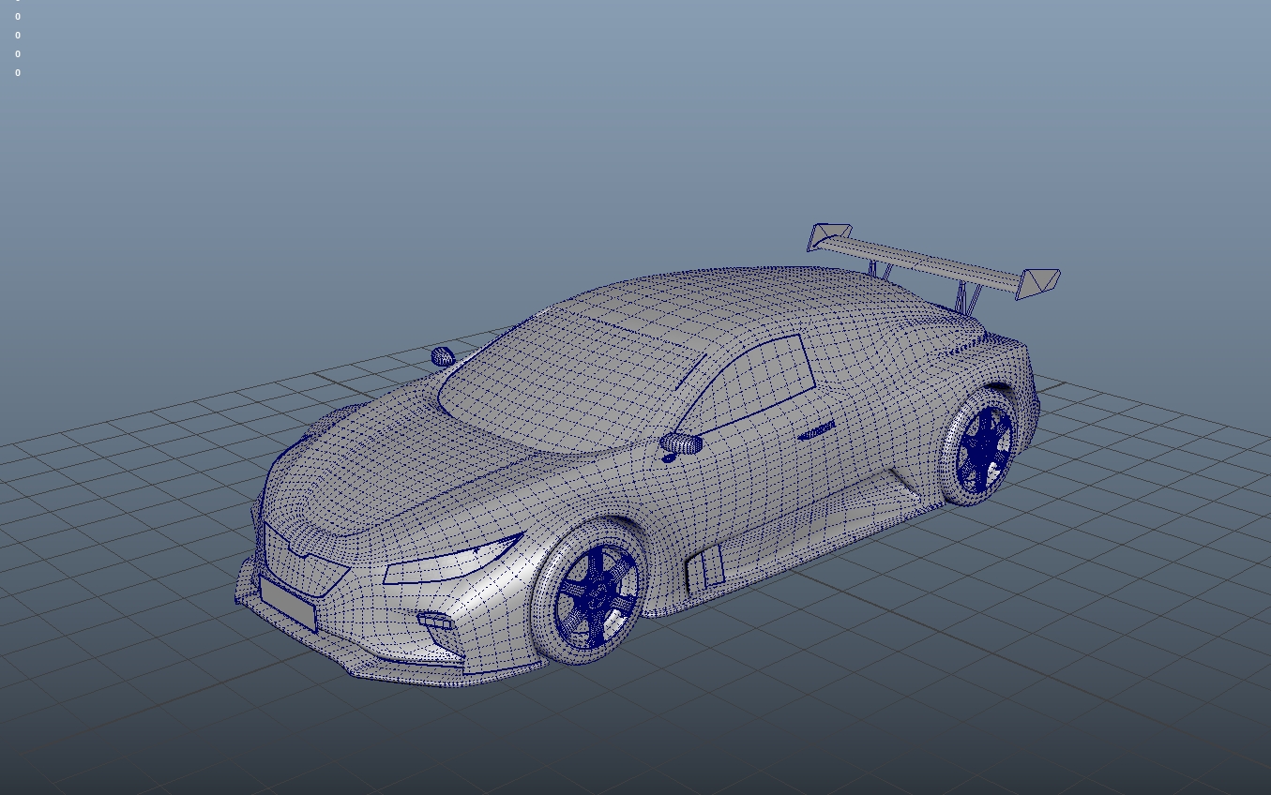Select the near-side headlight
Screen dimensions: 1271x795
point(452,560)
